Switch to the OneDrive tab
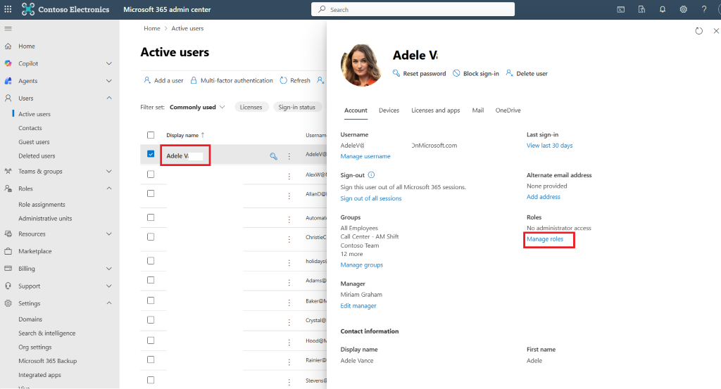The image size is (721, 389). tap(508, 110)
